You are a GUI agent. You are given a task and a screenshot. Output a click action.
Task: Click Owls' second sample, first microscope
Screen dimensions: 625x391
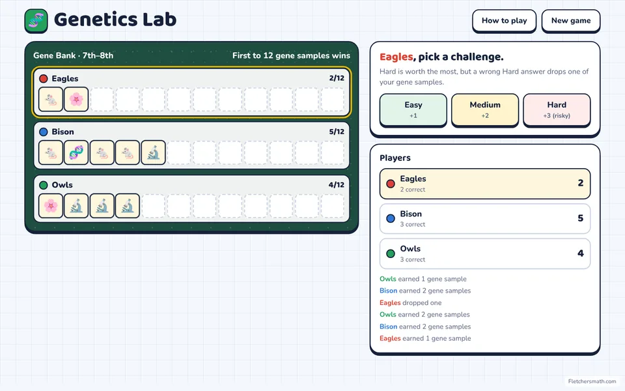tap(76, 206)
